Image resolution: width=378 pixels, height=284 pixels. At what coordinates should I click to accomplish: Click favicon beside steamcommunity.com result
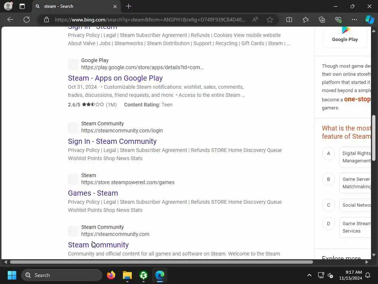coord(73,231)
